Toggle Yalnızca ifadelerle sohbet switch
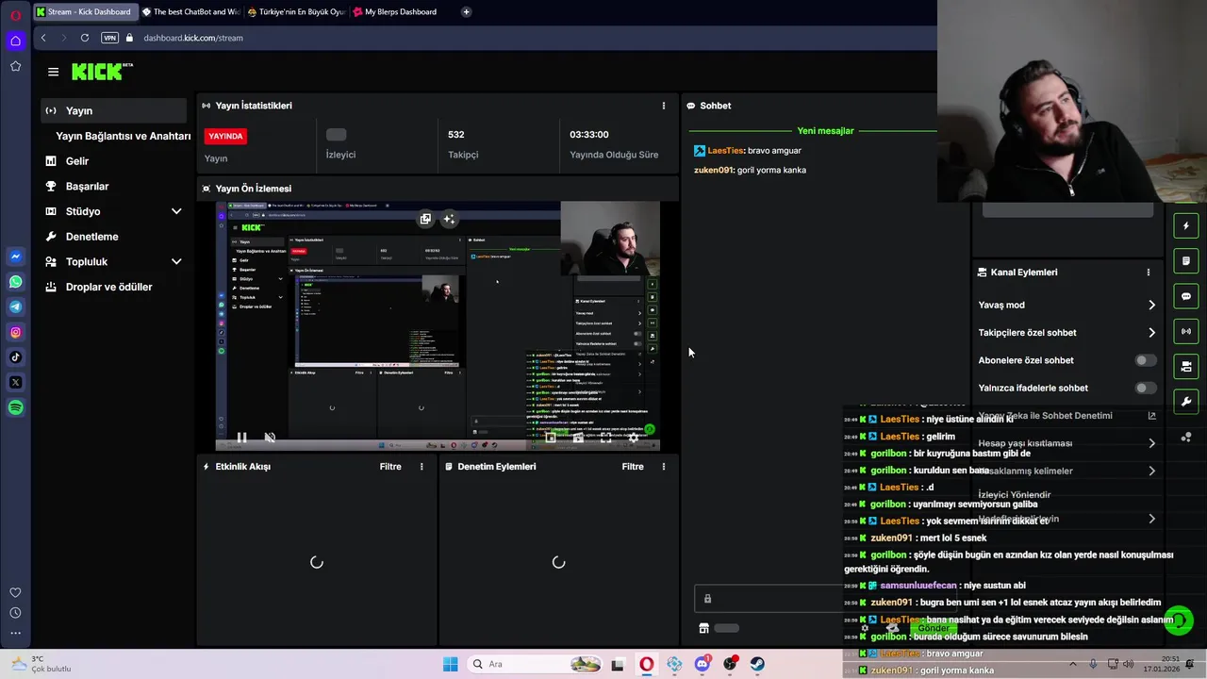Screen dimensions: 1207x679 (1145, 388)
